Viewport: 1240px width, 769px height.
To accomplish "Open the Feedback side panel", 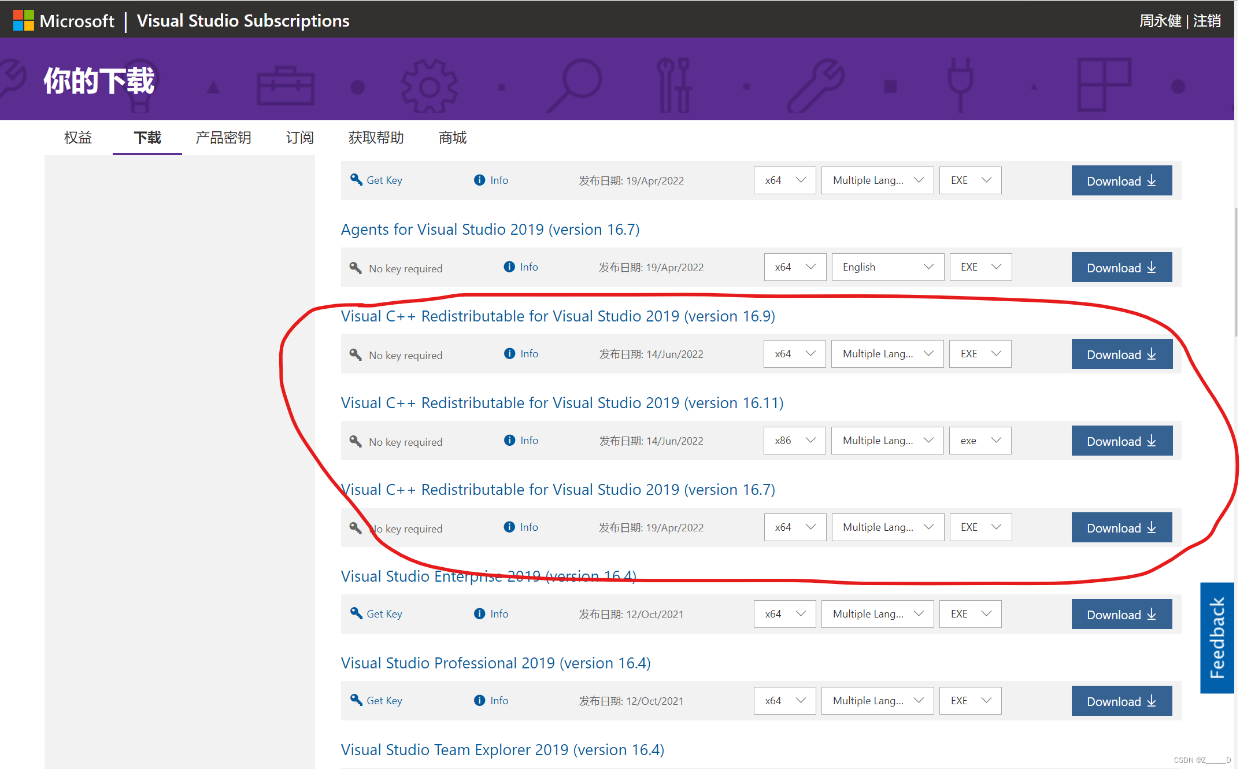I will tap(1217, 637).
